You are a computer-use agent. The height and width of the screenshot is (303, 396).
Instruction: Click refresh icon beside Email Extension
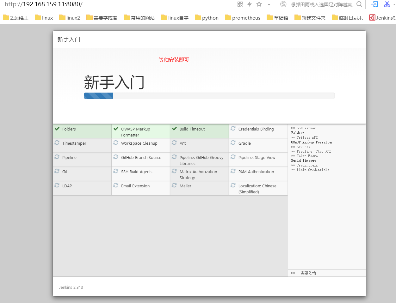tap(116, 185)
